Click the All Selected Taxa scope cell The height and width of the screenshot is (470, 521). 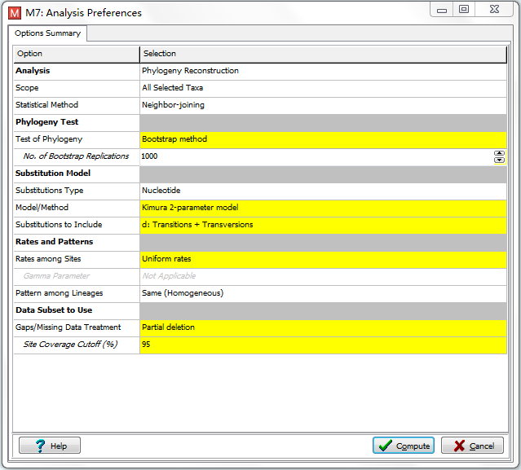[x=323, y=88]
